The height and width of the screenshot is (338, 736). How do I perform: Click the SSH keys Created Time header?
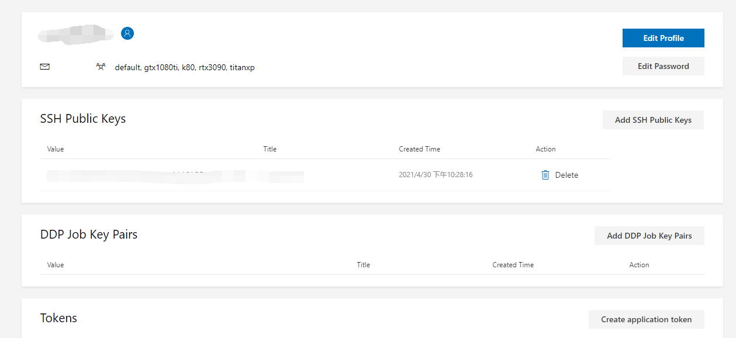420,149
